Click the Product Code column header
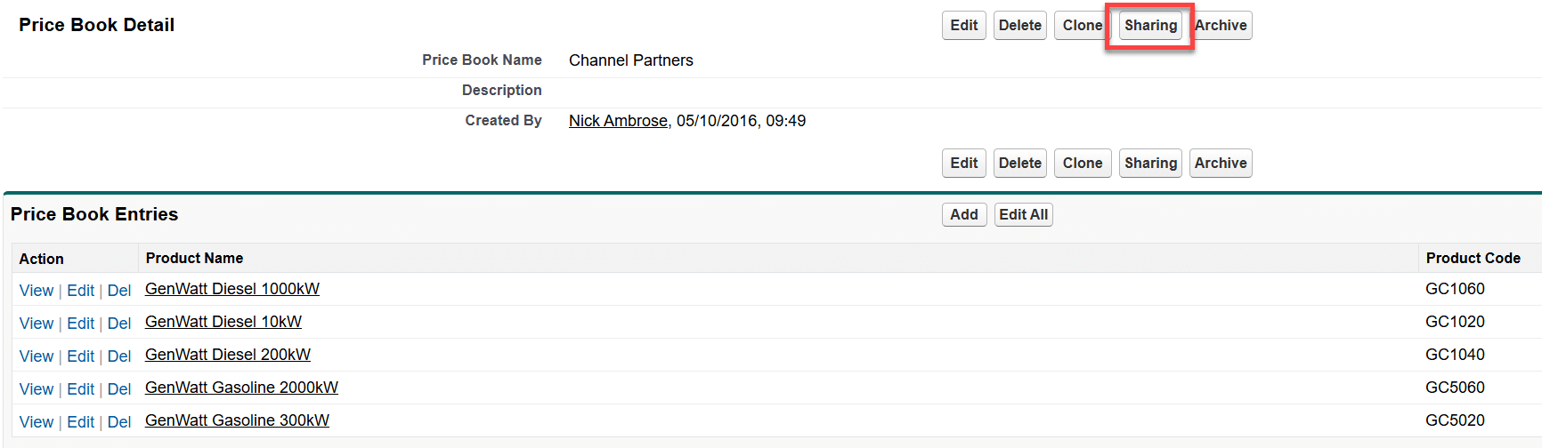 1473,259
